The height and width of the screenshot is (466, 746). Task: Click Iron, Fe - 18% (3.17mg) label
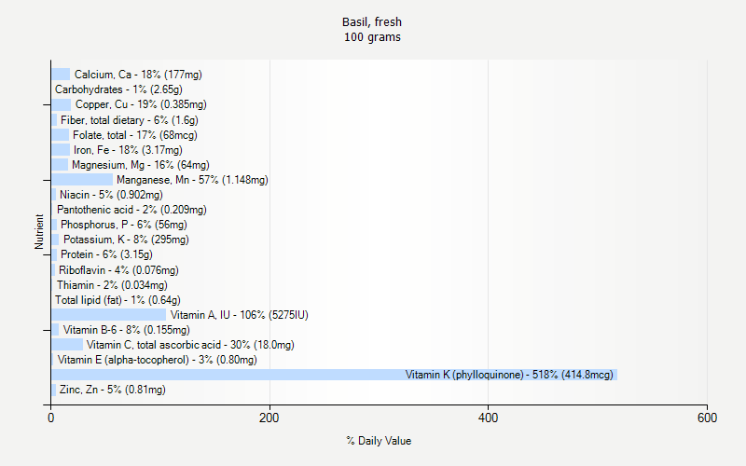(x=128, y=150)
